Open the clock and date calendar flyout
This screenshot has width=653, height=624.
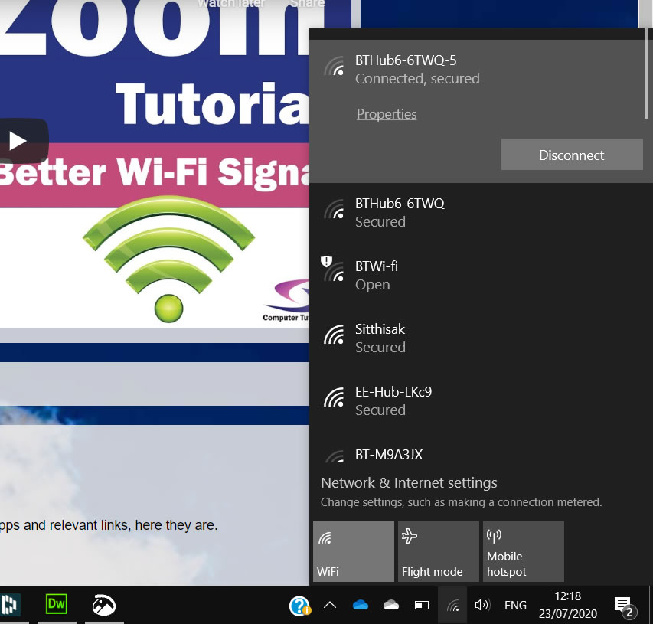(568, 605)
